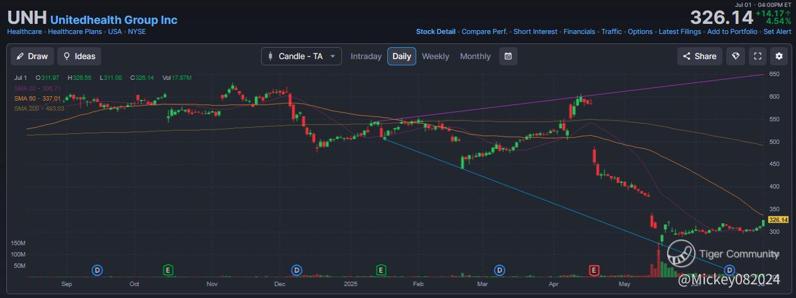Click the red earnings E marker in April

pyautogui.click(x=593, y=270)
